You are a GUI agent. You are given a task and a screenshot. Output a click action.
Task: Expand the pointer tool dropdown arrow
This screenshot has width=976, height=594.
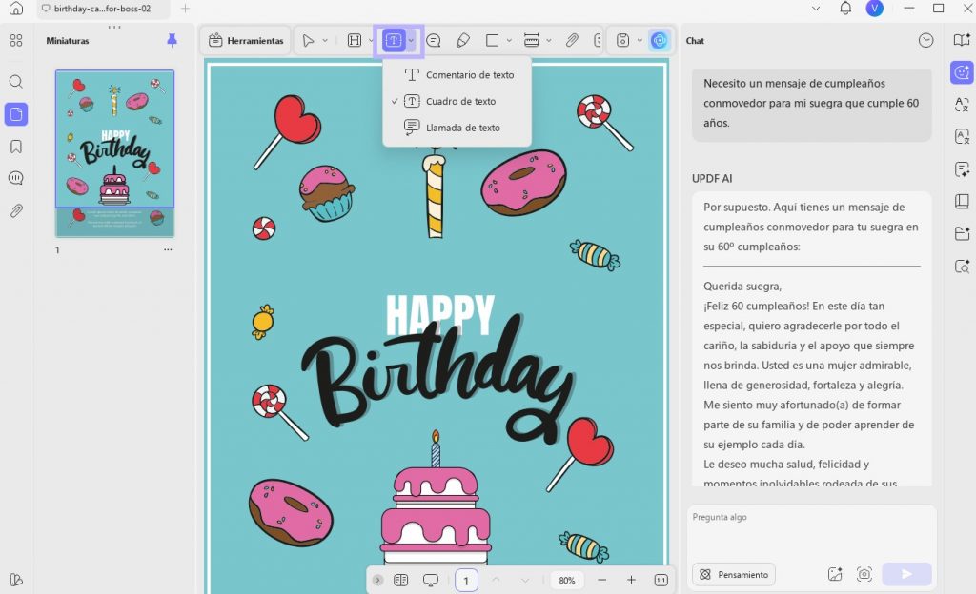pyautogui.click(x=325, y=40)
